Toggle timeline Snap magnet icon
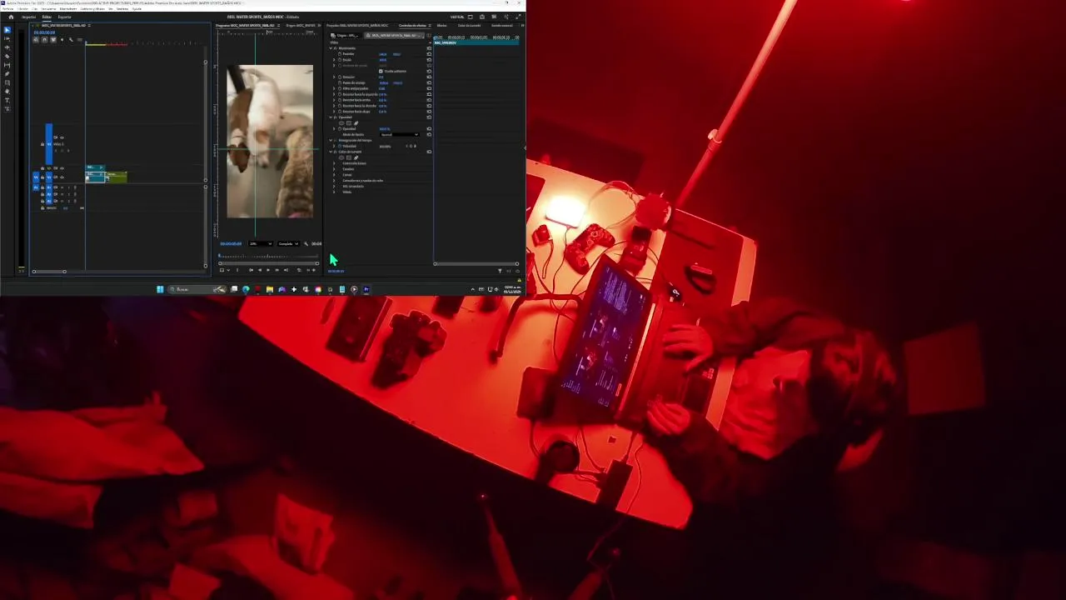 point(45,40)
